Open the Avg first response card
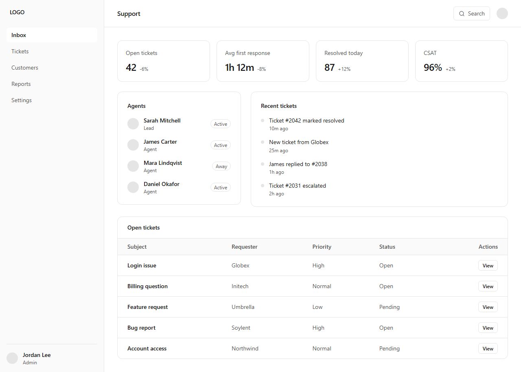The image size is (521, 372). 263,61
